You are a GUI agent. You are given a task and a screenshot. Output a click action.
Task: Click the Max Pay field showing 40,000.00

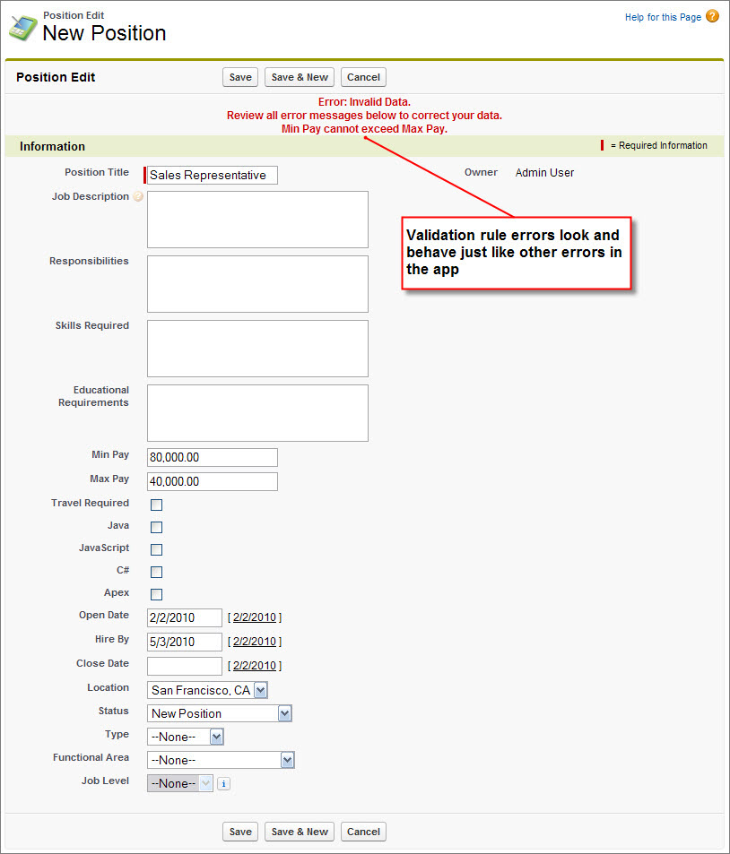[212, 481]
